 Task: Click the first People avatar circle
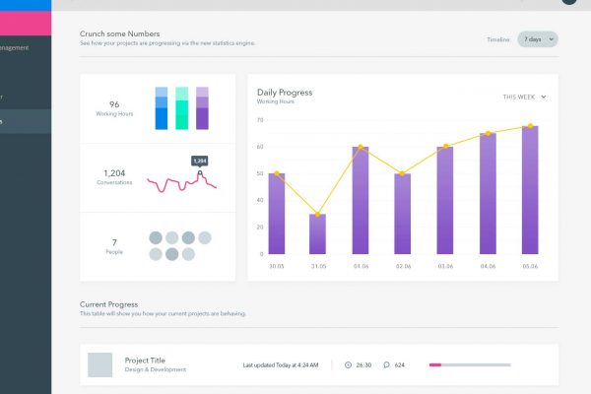click(155, 237)
